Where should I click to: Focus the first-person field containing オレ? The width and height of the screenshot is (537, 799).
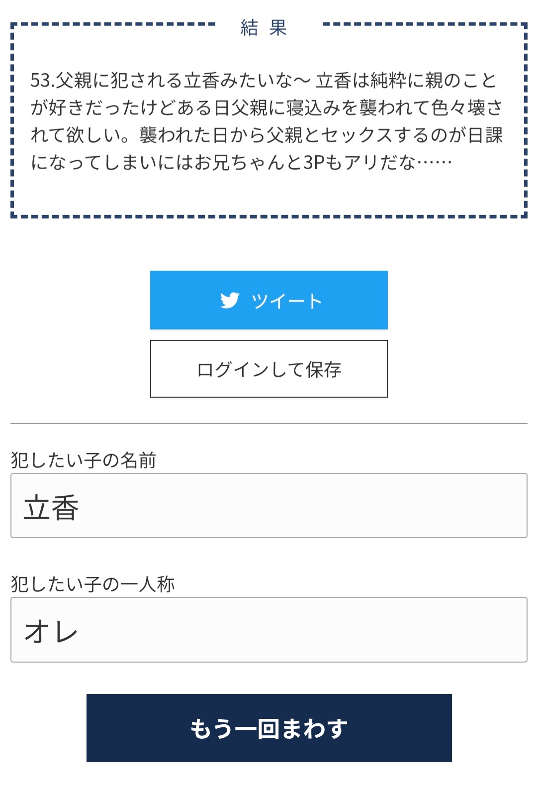point(268,630)
